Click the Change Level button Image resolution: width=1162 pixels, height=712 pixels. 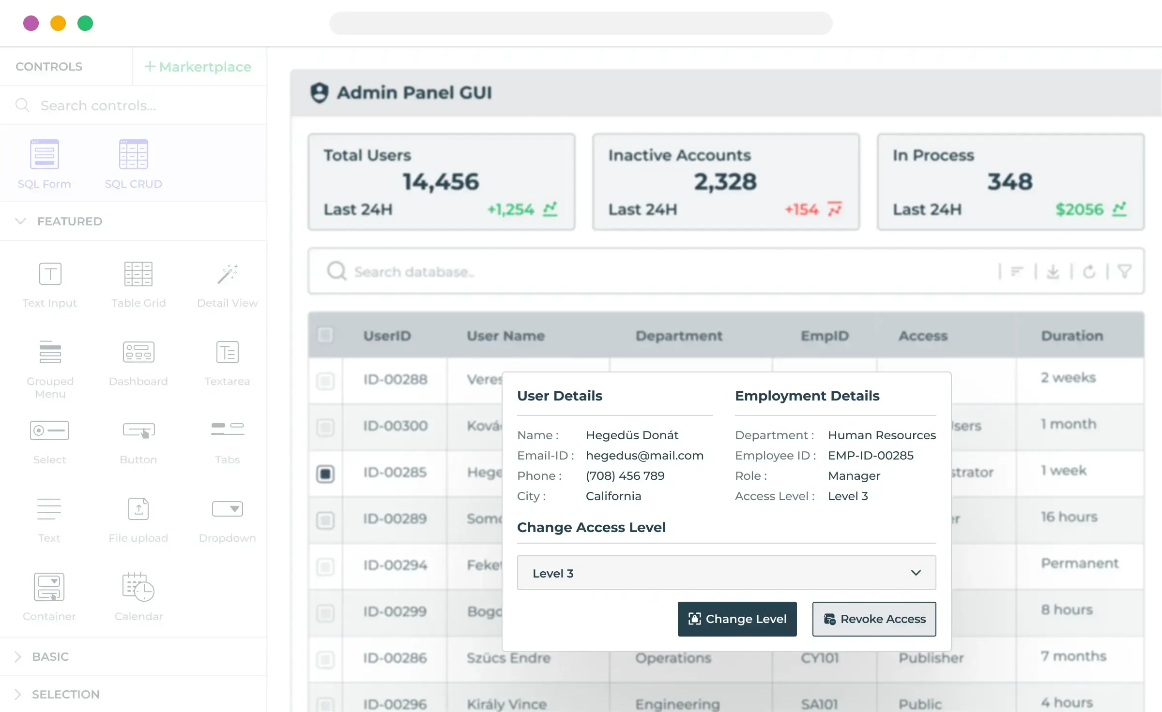pyautogui.click(x=737, y=618)
